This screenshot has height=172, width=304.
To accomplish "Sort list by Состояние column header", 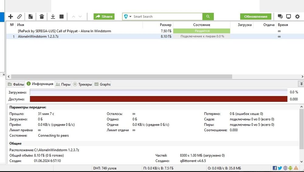I will pos(202,25).
